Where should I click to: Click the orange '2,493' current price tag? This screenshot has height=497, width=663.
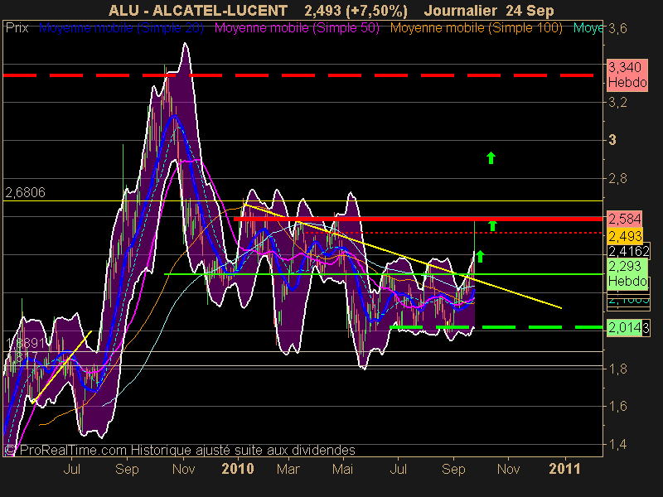coord(625,236)
